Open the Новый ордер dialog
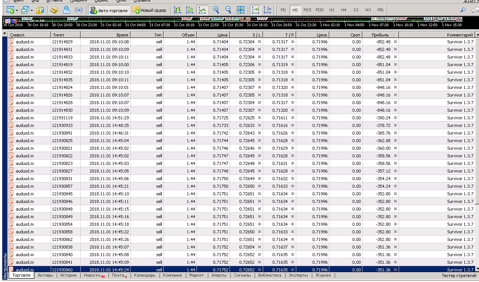Viewport: 479px width, 282px height. click(149, 10)
